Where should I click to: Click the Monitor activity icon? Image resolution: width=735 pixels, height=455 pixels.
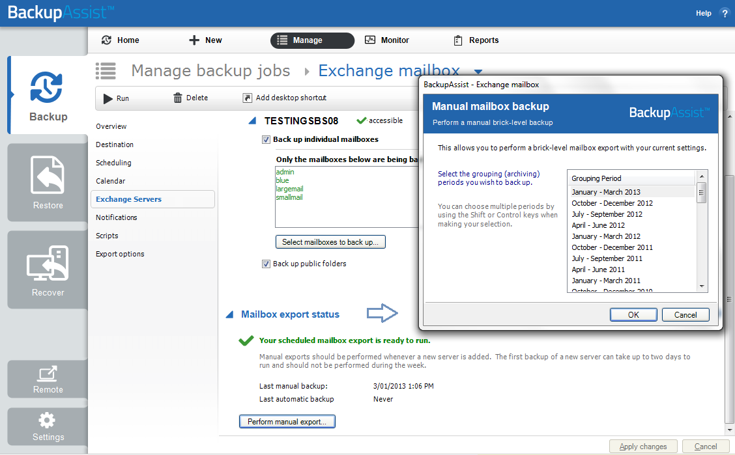click(x=370, y=40)
